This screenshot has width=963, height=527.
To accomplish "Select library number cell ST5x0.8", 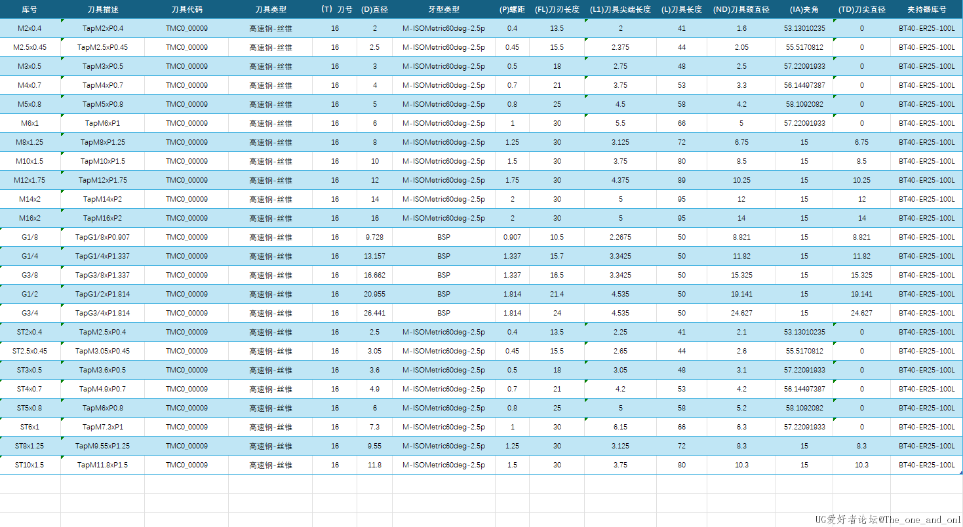I will [30, 408].
